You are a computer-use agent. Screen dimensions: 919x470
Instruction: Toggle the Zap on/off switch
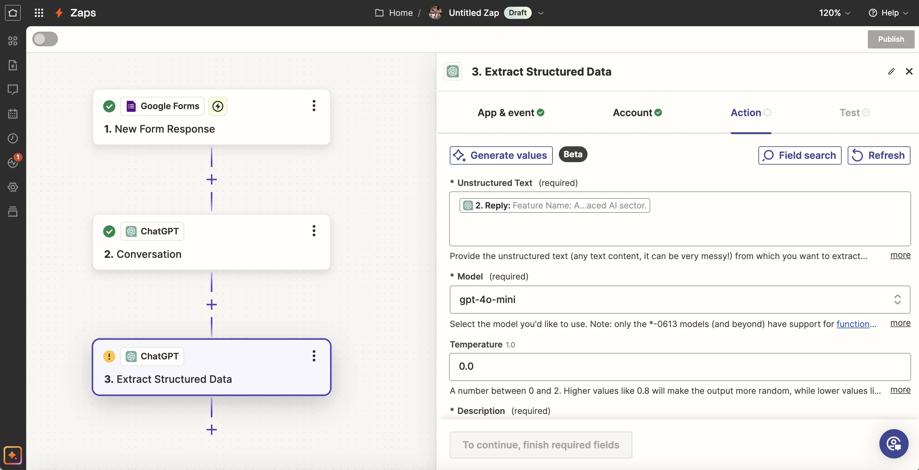tap(45, 39)
